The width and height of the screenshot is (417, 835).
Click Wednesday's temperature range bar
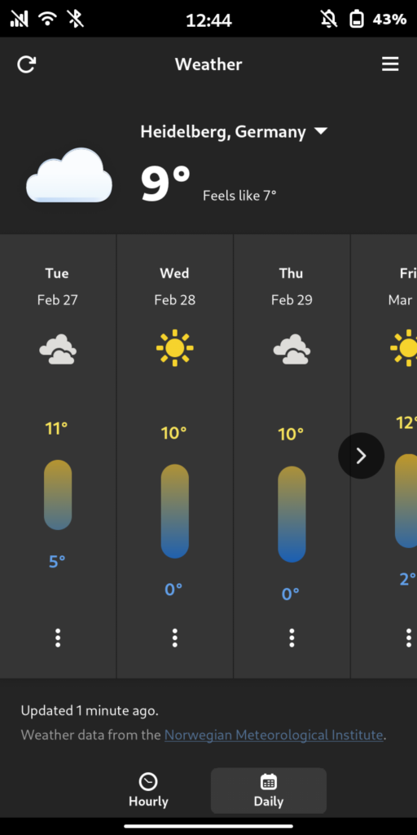[x=174, y=511]
